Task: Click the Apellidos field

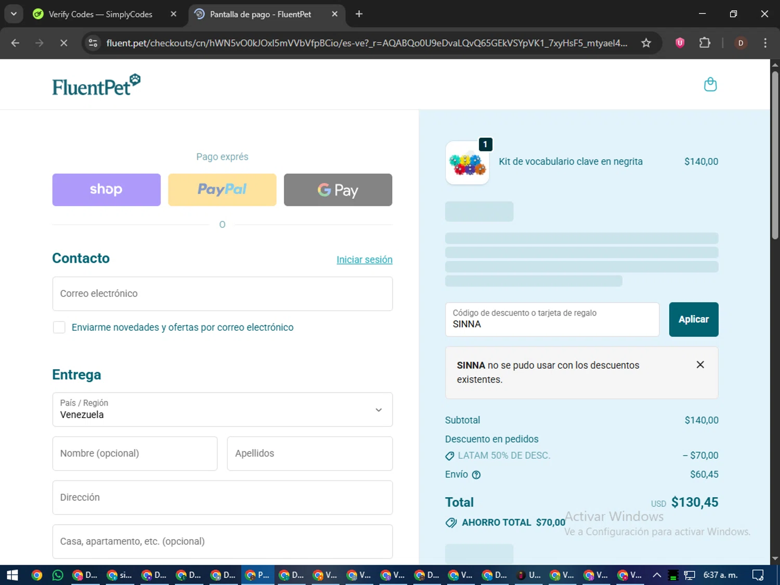Action: point(310,453)
